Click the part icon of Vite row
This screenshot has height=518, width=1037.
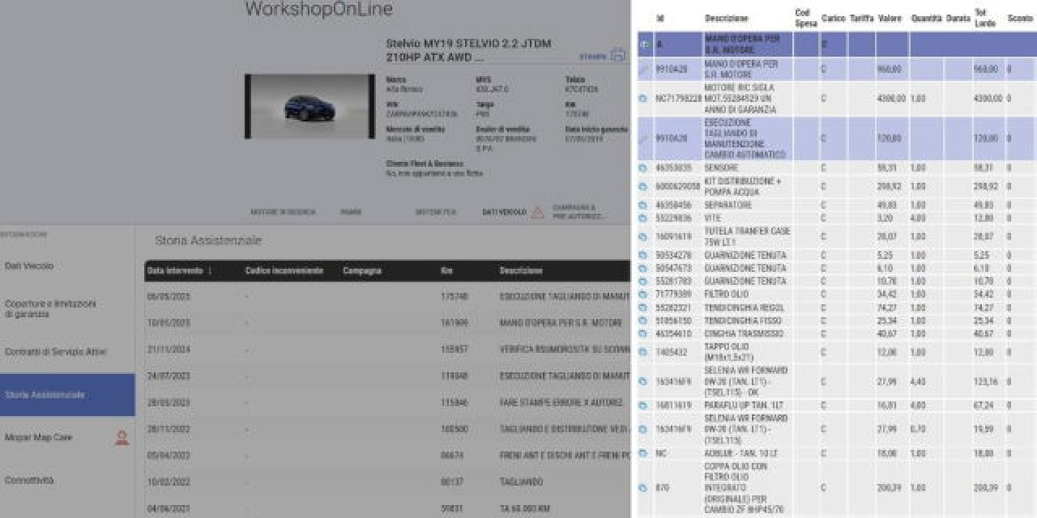[x=643, y=219]
